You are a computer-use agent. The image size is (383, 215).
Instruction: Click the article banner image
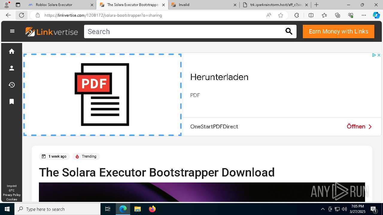coord(202,192)
